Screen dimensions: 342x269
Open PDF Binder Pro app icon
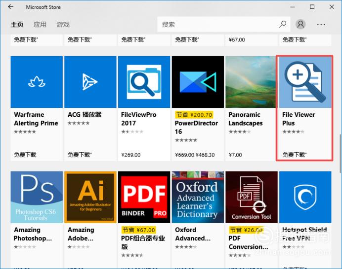[144, 197]
